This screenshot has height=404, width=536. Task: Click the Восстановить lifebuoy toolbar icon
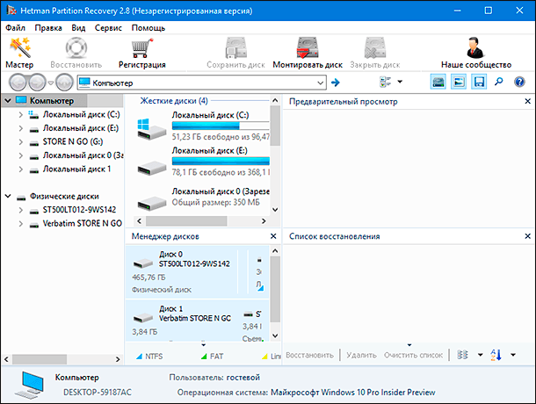pyautogui.click(x=76, y=48)
